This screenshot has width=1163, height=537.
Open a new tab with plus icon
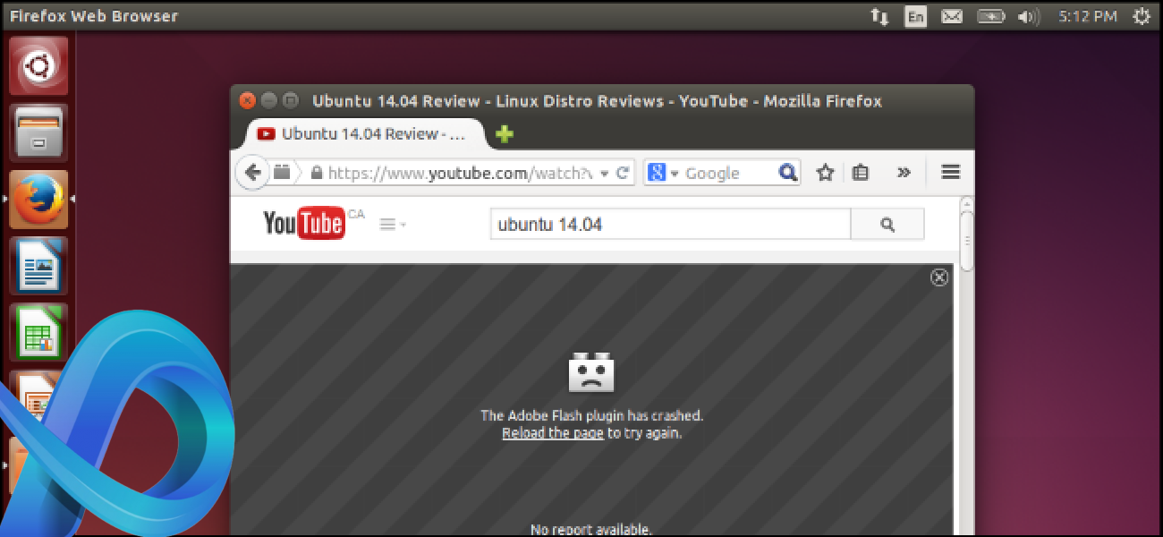[x=505, y=134]
